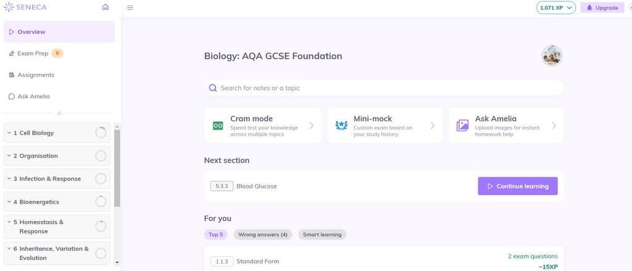This screenshot has height=271, width=632.
Task: Click the home icon beside Seneca logo
Action: click(x=106, y=7)
